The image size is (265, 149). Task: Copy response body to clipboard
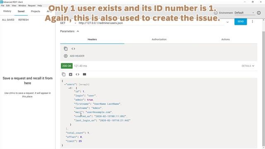click(x=63, y=74)
